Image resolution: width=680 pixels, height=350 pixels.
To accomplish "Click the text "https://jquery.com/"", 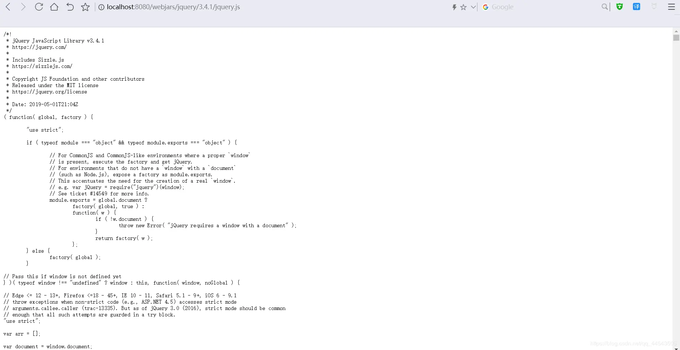I will coord(39,47).
